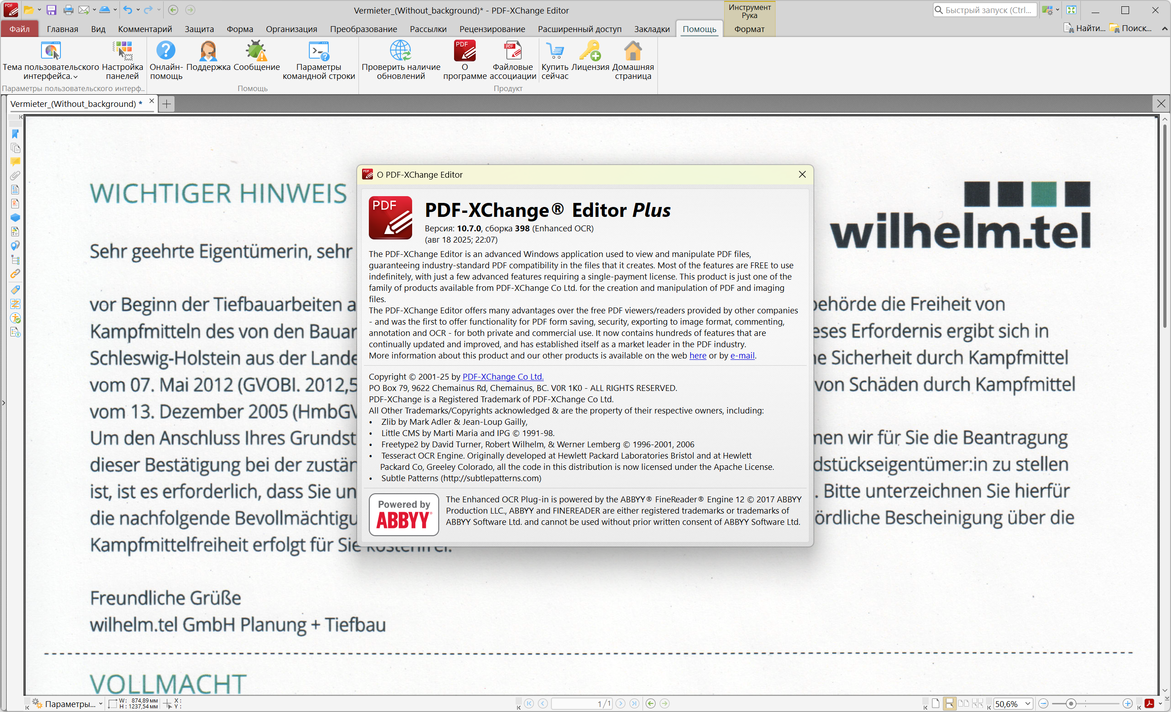
Task: Select two pages continuous layout button
Action: coord(978,703)
